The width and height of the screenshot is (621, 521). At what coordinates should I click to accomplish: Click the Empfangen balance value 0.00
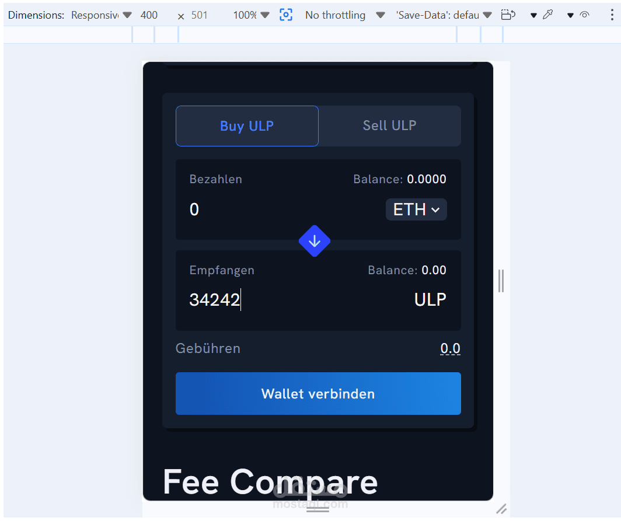click(434, 270)
